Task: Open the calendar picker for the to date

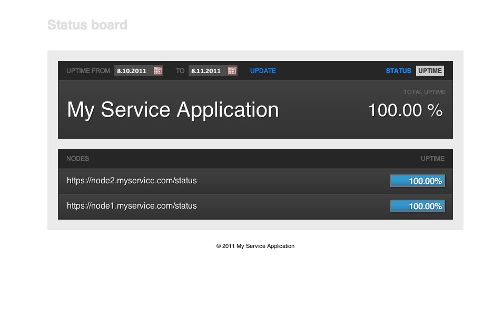Action: [232, 71]
